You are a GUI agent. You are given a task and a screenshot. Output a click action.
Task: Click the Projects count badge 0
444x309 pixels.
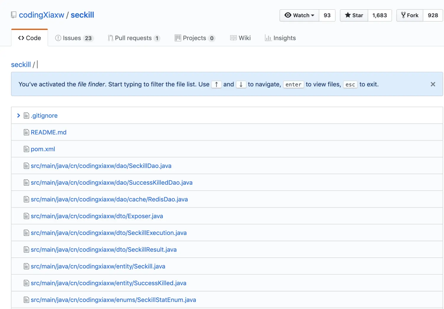tap(212, 38)
